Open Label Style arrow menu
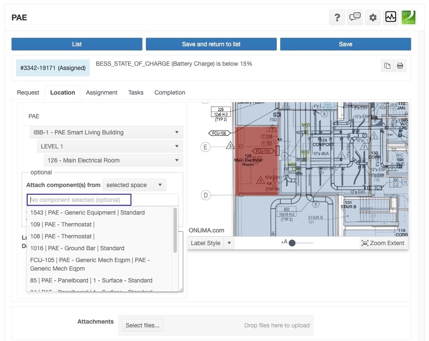The image size is (429, 341). [229, 243]
